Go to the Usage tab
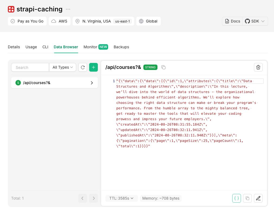 (31, 47)
